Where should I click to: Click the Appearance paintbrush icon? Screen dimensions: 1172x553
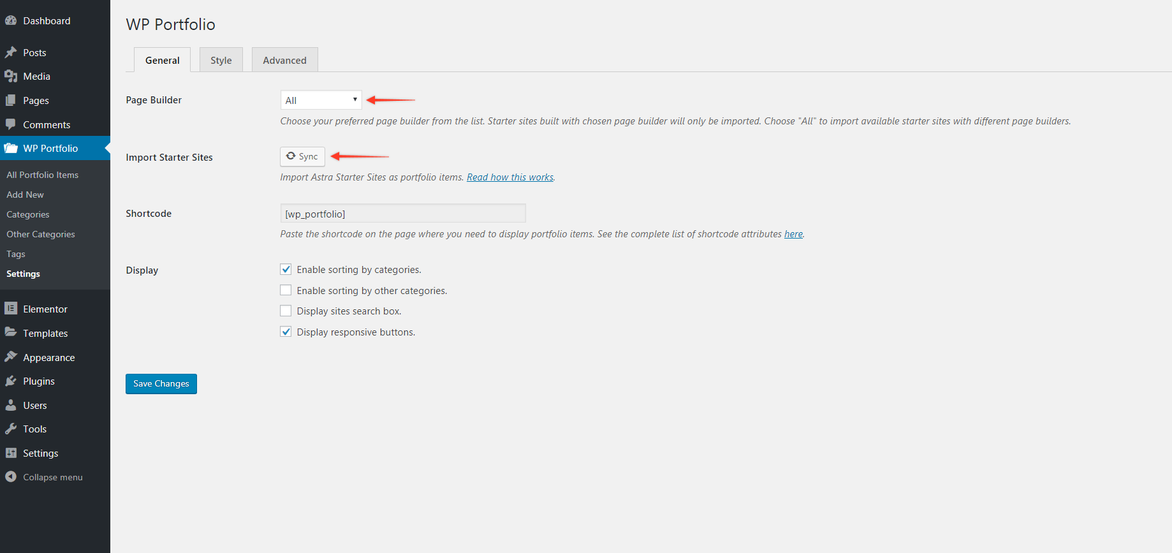[11, 357]
